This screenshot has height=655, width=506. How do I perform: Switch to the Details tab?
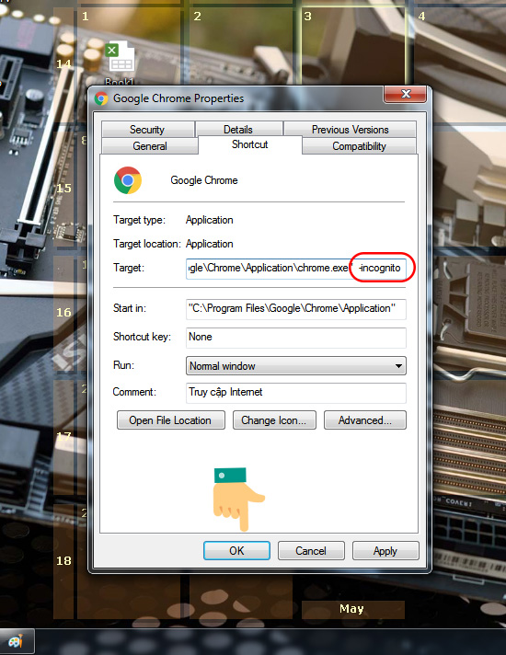(238, 130)
